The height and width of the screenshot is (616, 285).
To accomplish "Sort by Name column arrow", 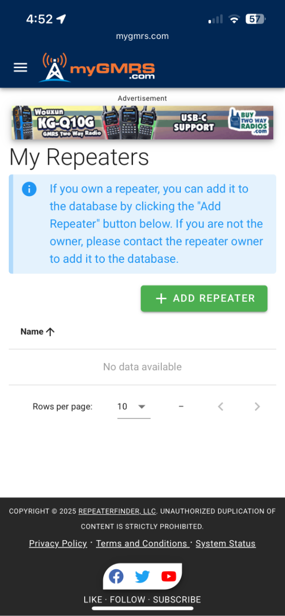I will (x=50, y=332).
